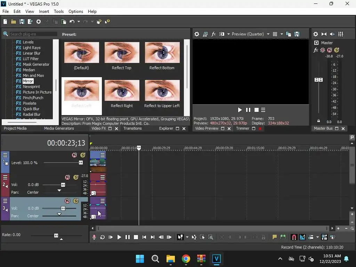The height and width of the screenshot is (267, 356).
Task: Click the Paste clipboard icon
Action: click(x=64, y=22)
